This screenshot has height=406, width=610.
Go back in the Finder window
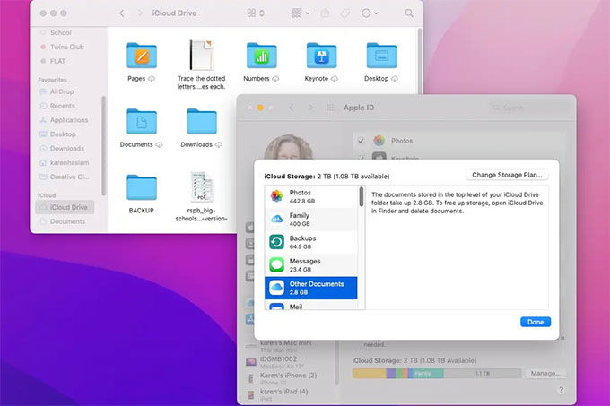click(122, 13)
